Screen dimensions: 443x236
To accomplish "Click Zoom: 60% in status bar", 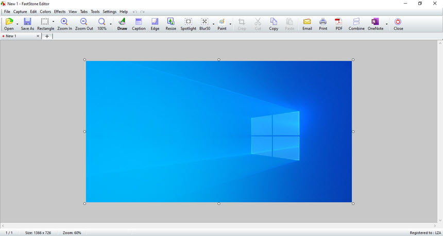I will coord(72,233).
